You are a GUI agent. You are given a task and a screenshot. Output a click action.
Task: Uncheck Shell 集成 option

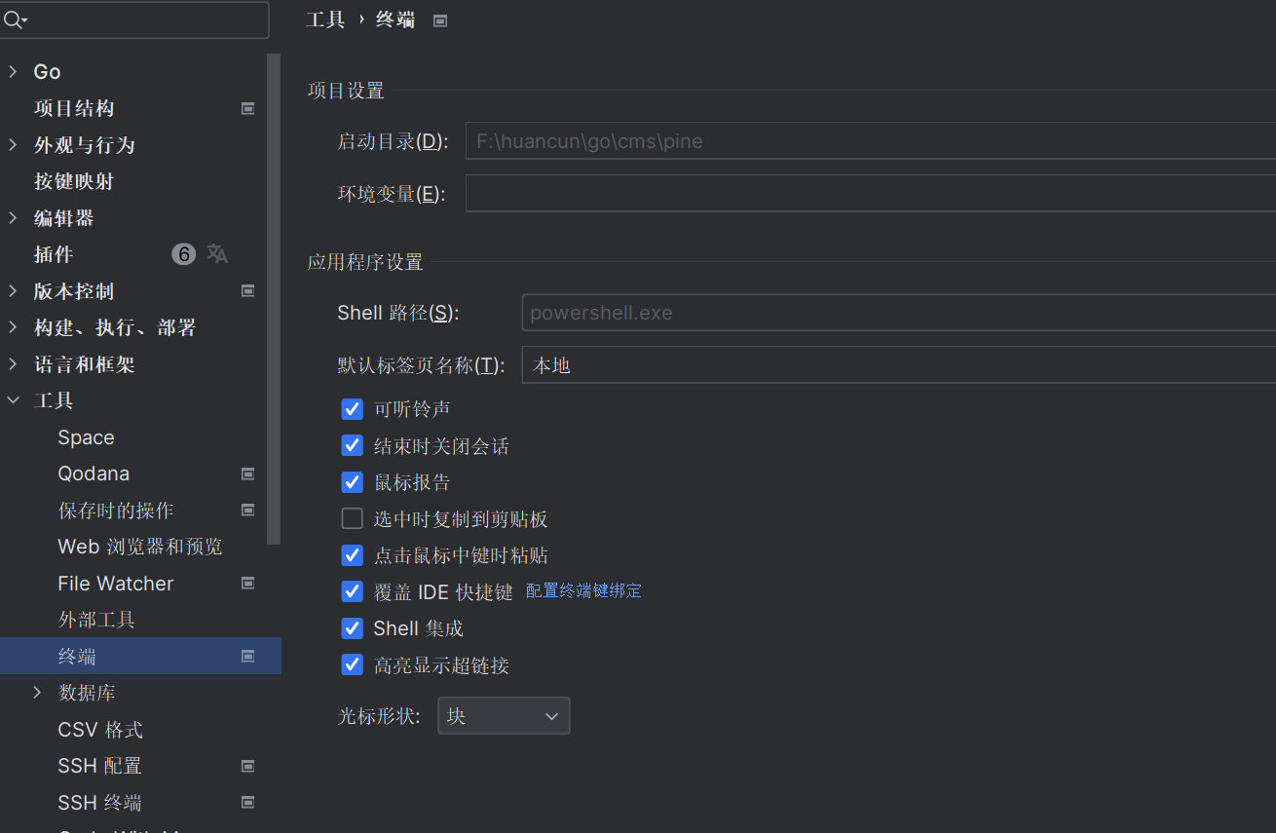352,628
